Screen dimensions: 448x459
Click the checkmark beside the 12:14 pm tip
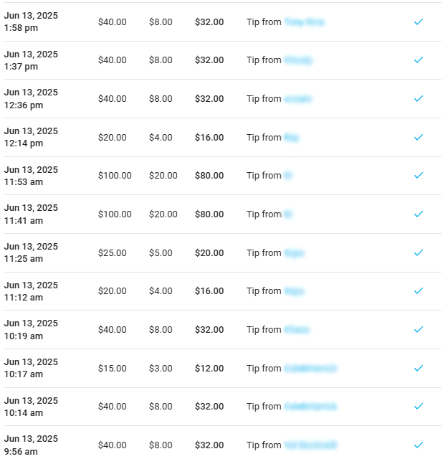tap(419, 138)
